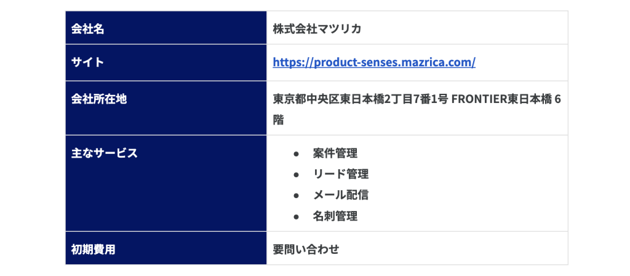Select the リード管理 list item
Viewport: 630px width, 276px height.
[341, 174]
